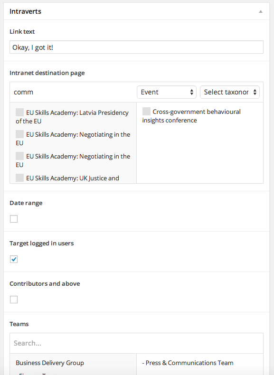
Task: Enable the Date range checkbox
Action: [x=14, y=218]
